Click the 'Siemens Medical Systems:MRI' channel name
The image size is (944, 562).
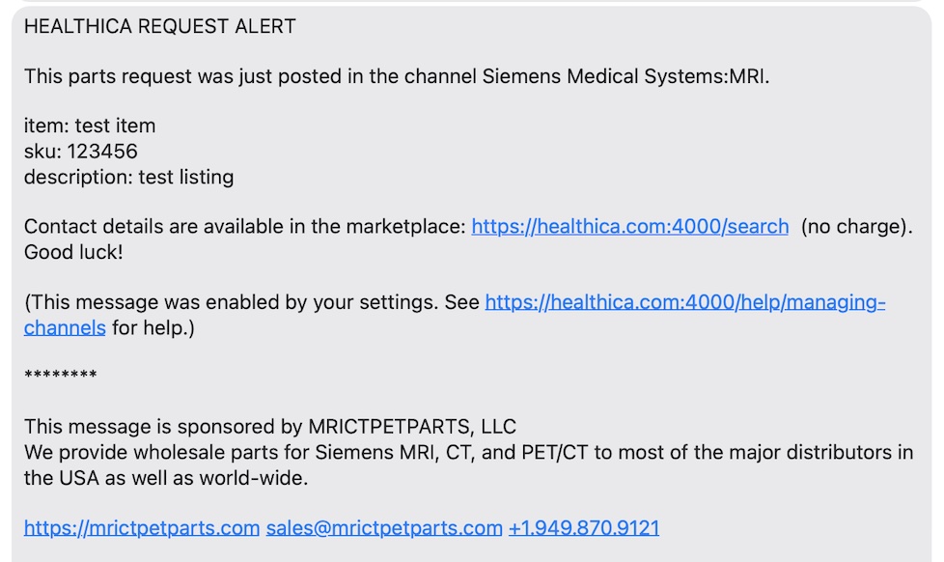tap(624, 76)
